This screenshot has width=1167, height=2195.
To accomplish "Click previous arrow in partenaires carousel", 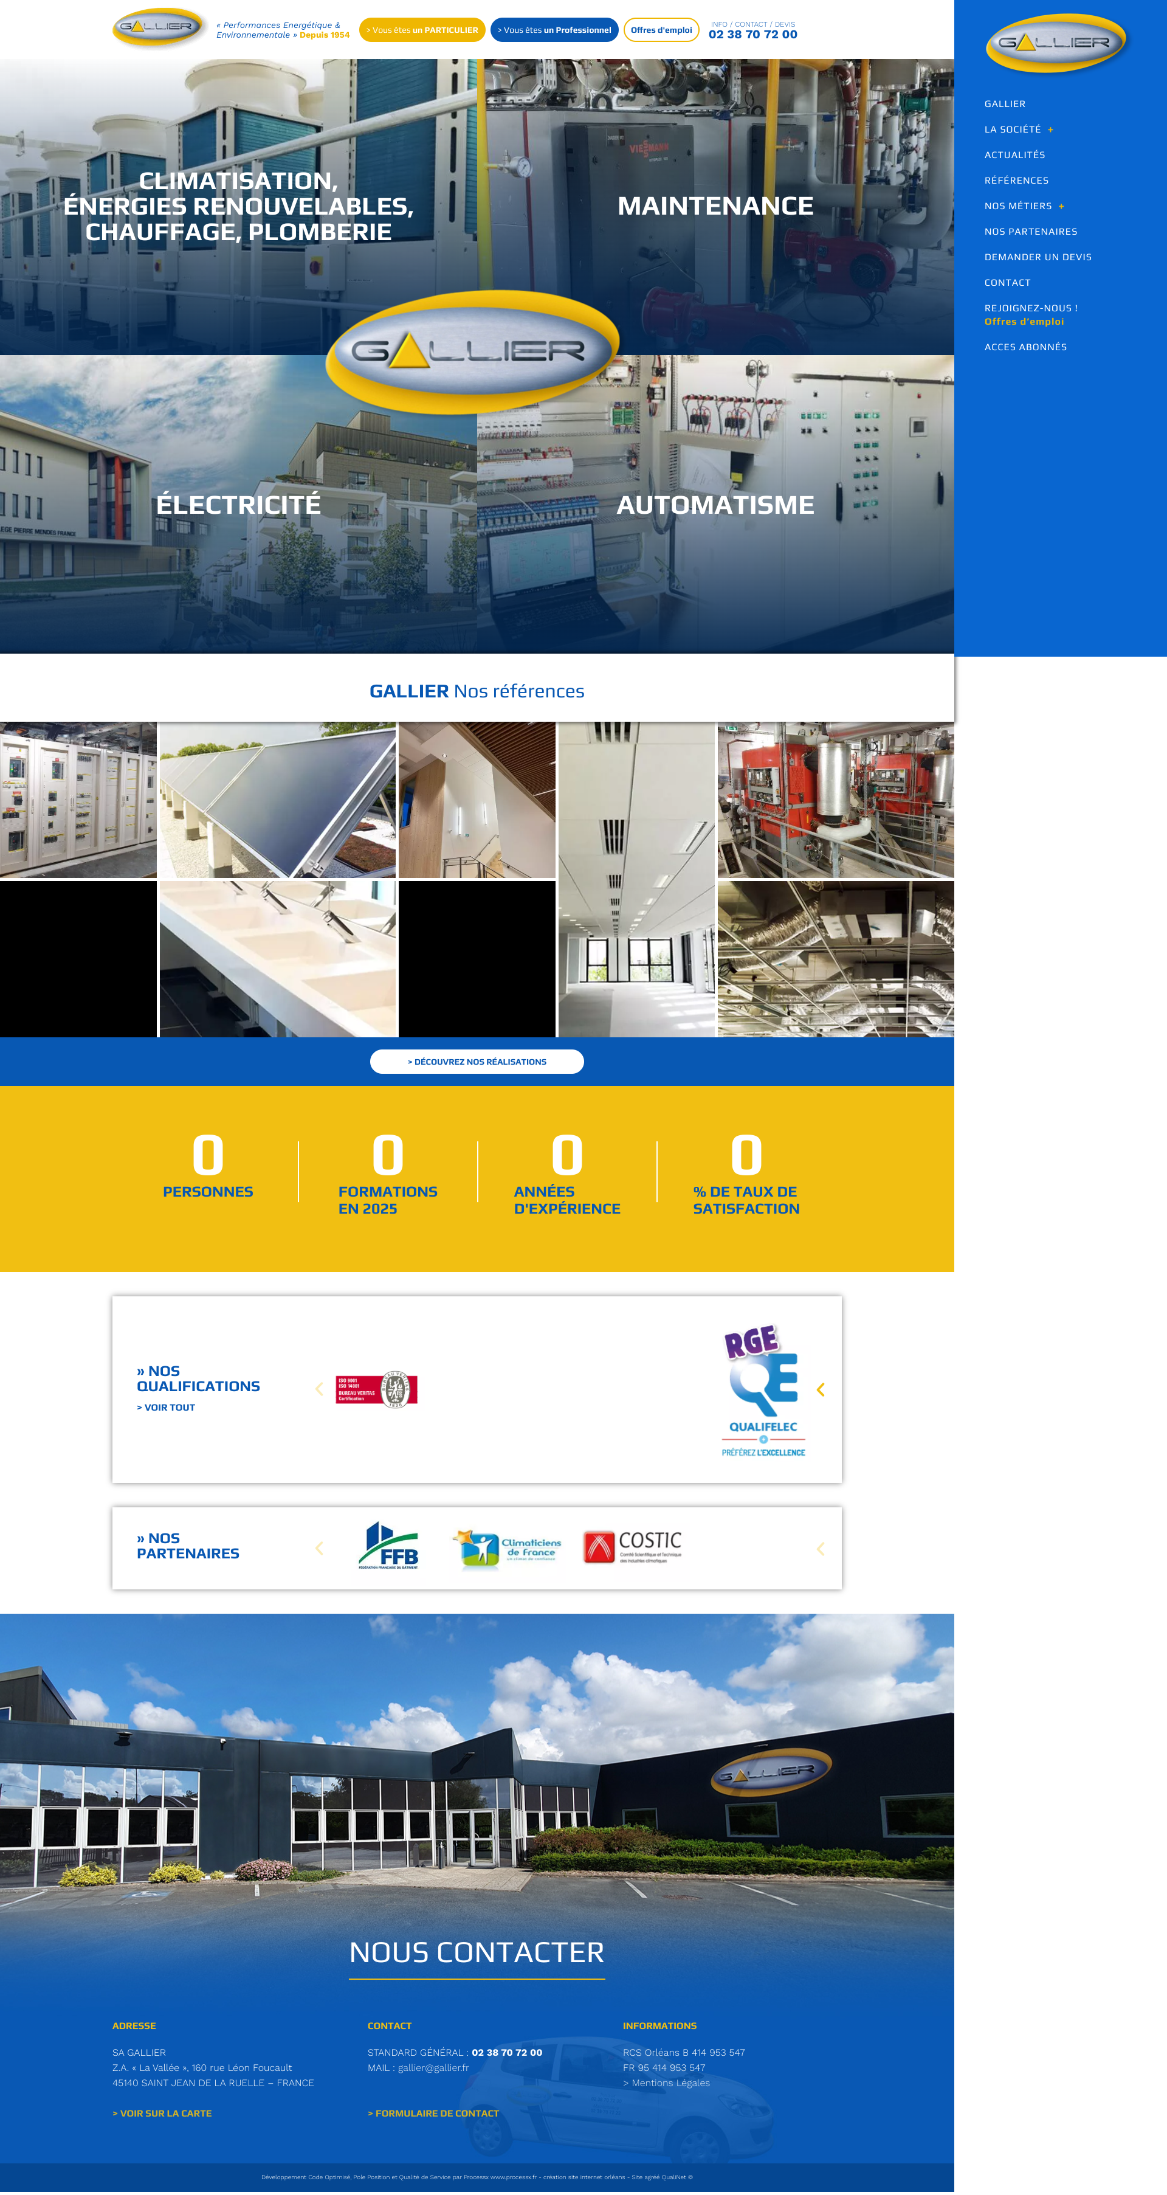I will click(320, 1548).
